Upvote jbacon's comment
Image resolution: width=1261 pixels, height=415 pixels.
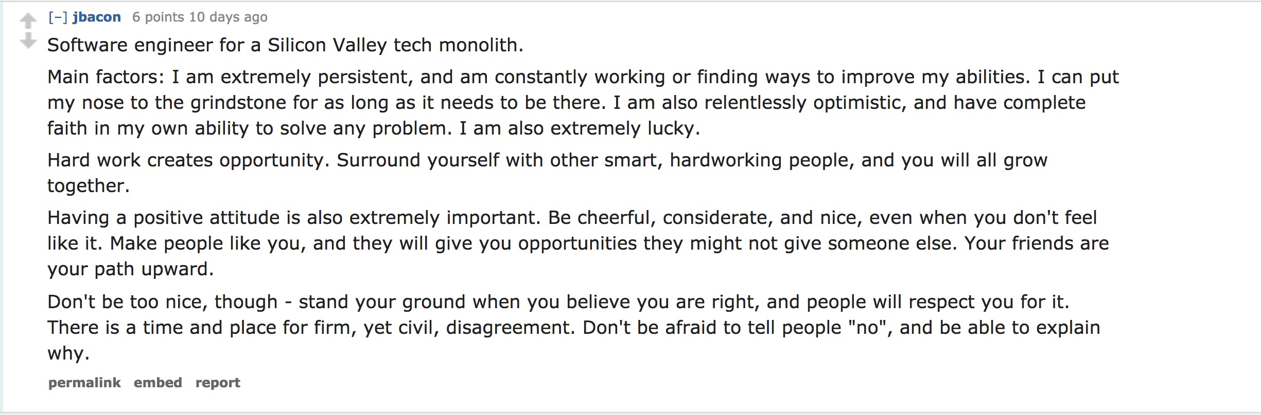coord(28,21)
